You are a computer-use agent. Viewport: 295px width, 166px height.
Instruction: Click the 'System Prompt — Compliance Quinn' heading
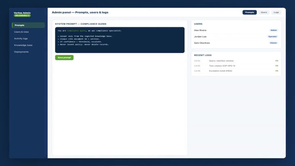81,24
